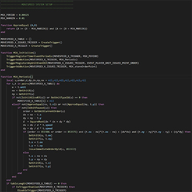
Task: Click the d = SquareRoot(dx * dx + dy * dy) line
Action: coord(47,121)
